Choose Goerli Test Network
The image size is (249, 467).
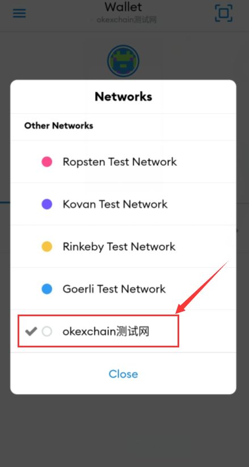123,289
